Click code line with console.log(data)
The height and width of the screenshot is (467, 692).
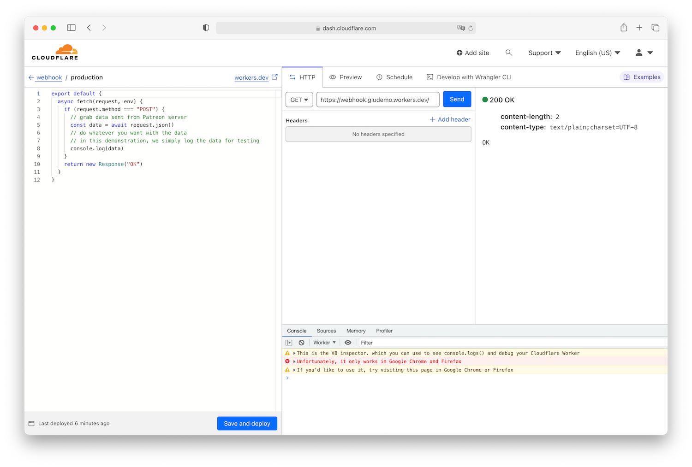[x=97, y=148]
